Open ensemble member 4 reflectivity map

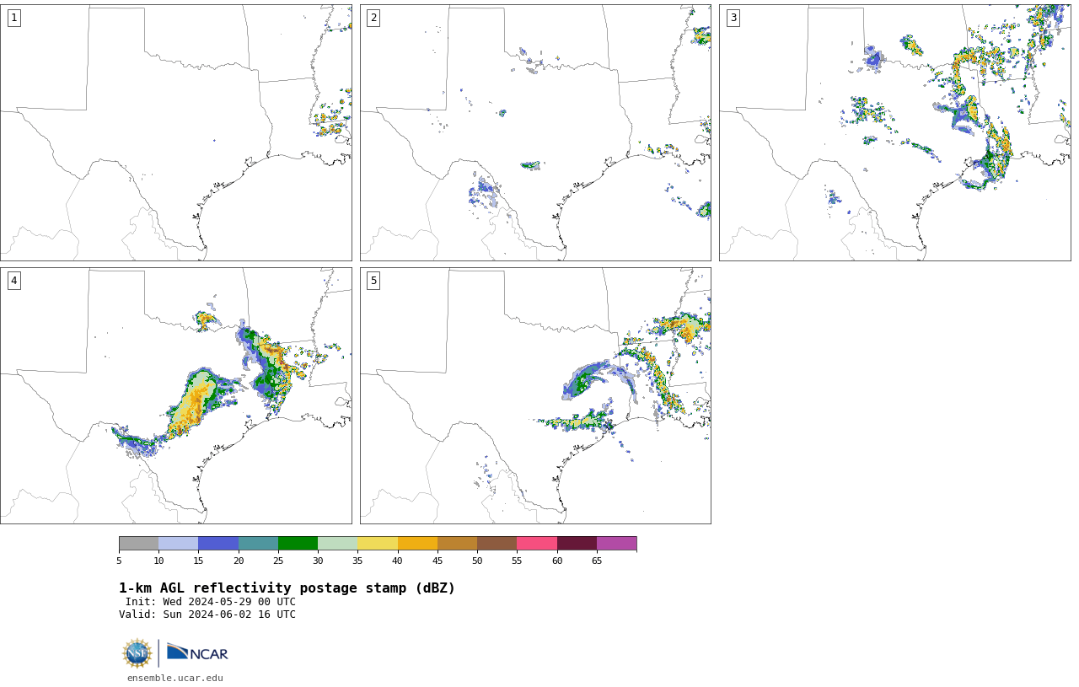[x=176, y=395]
